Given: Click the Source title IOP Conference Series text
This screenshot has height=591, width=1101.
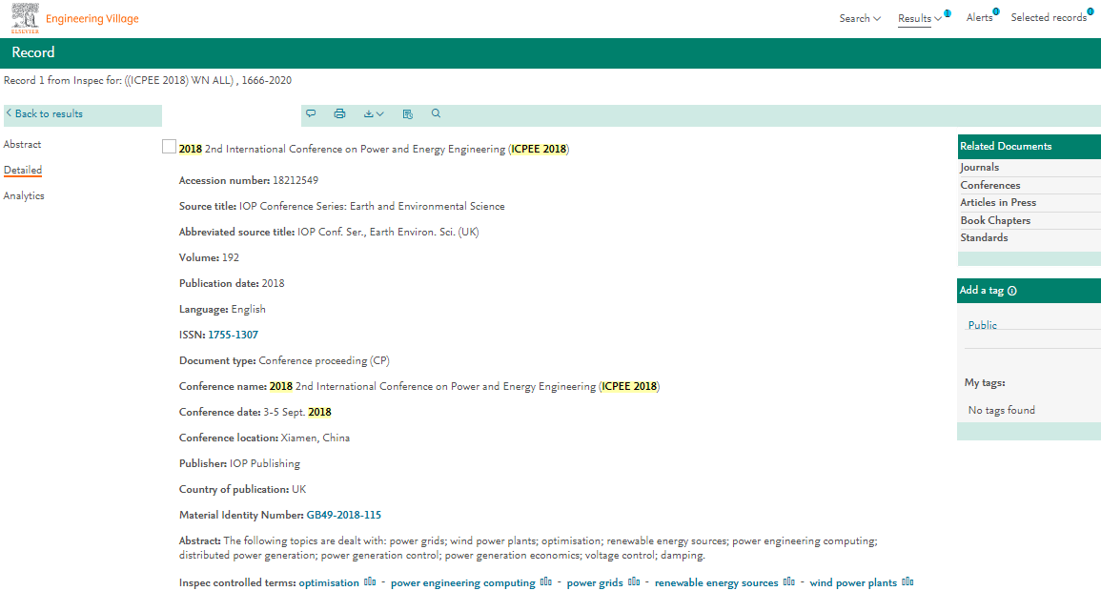Looking at the screenshot, I should click(x=341, y=206).
